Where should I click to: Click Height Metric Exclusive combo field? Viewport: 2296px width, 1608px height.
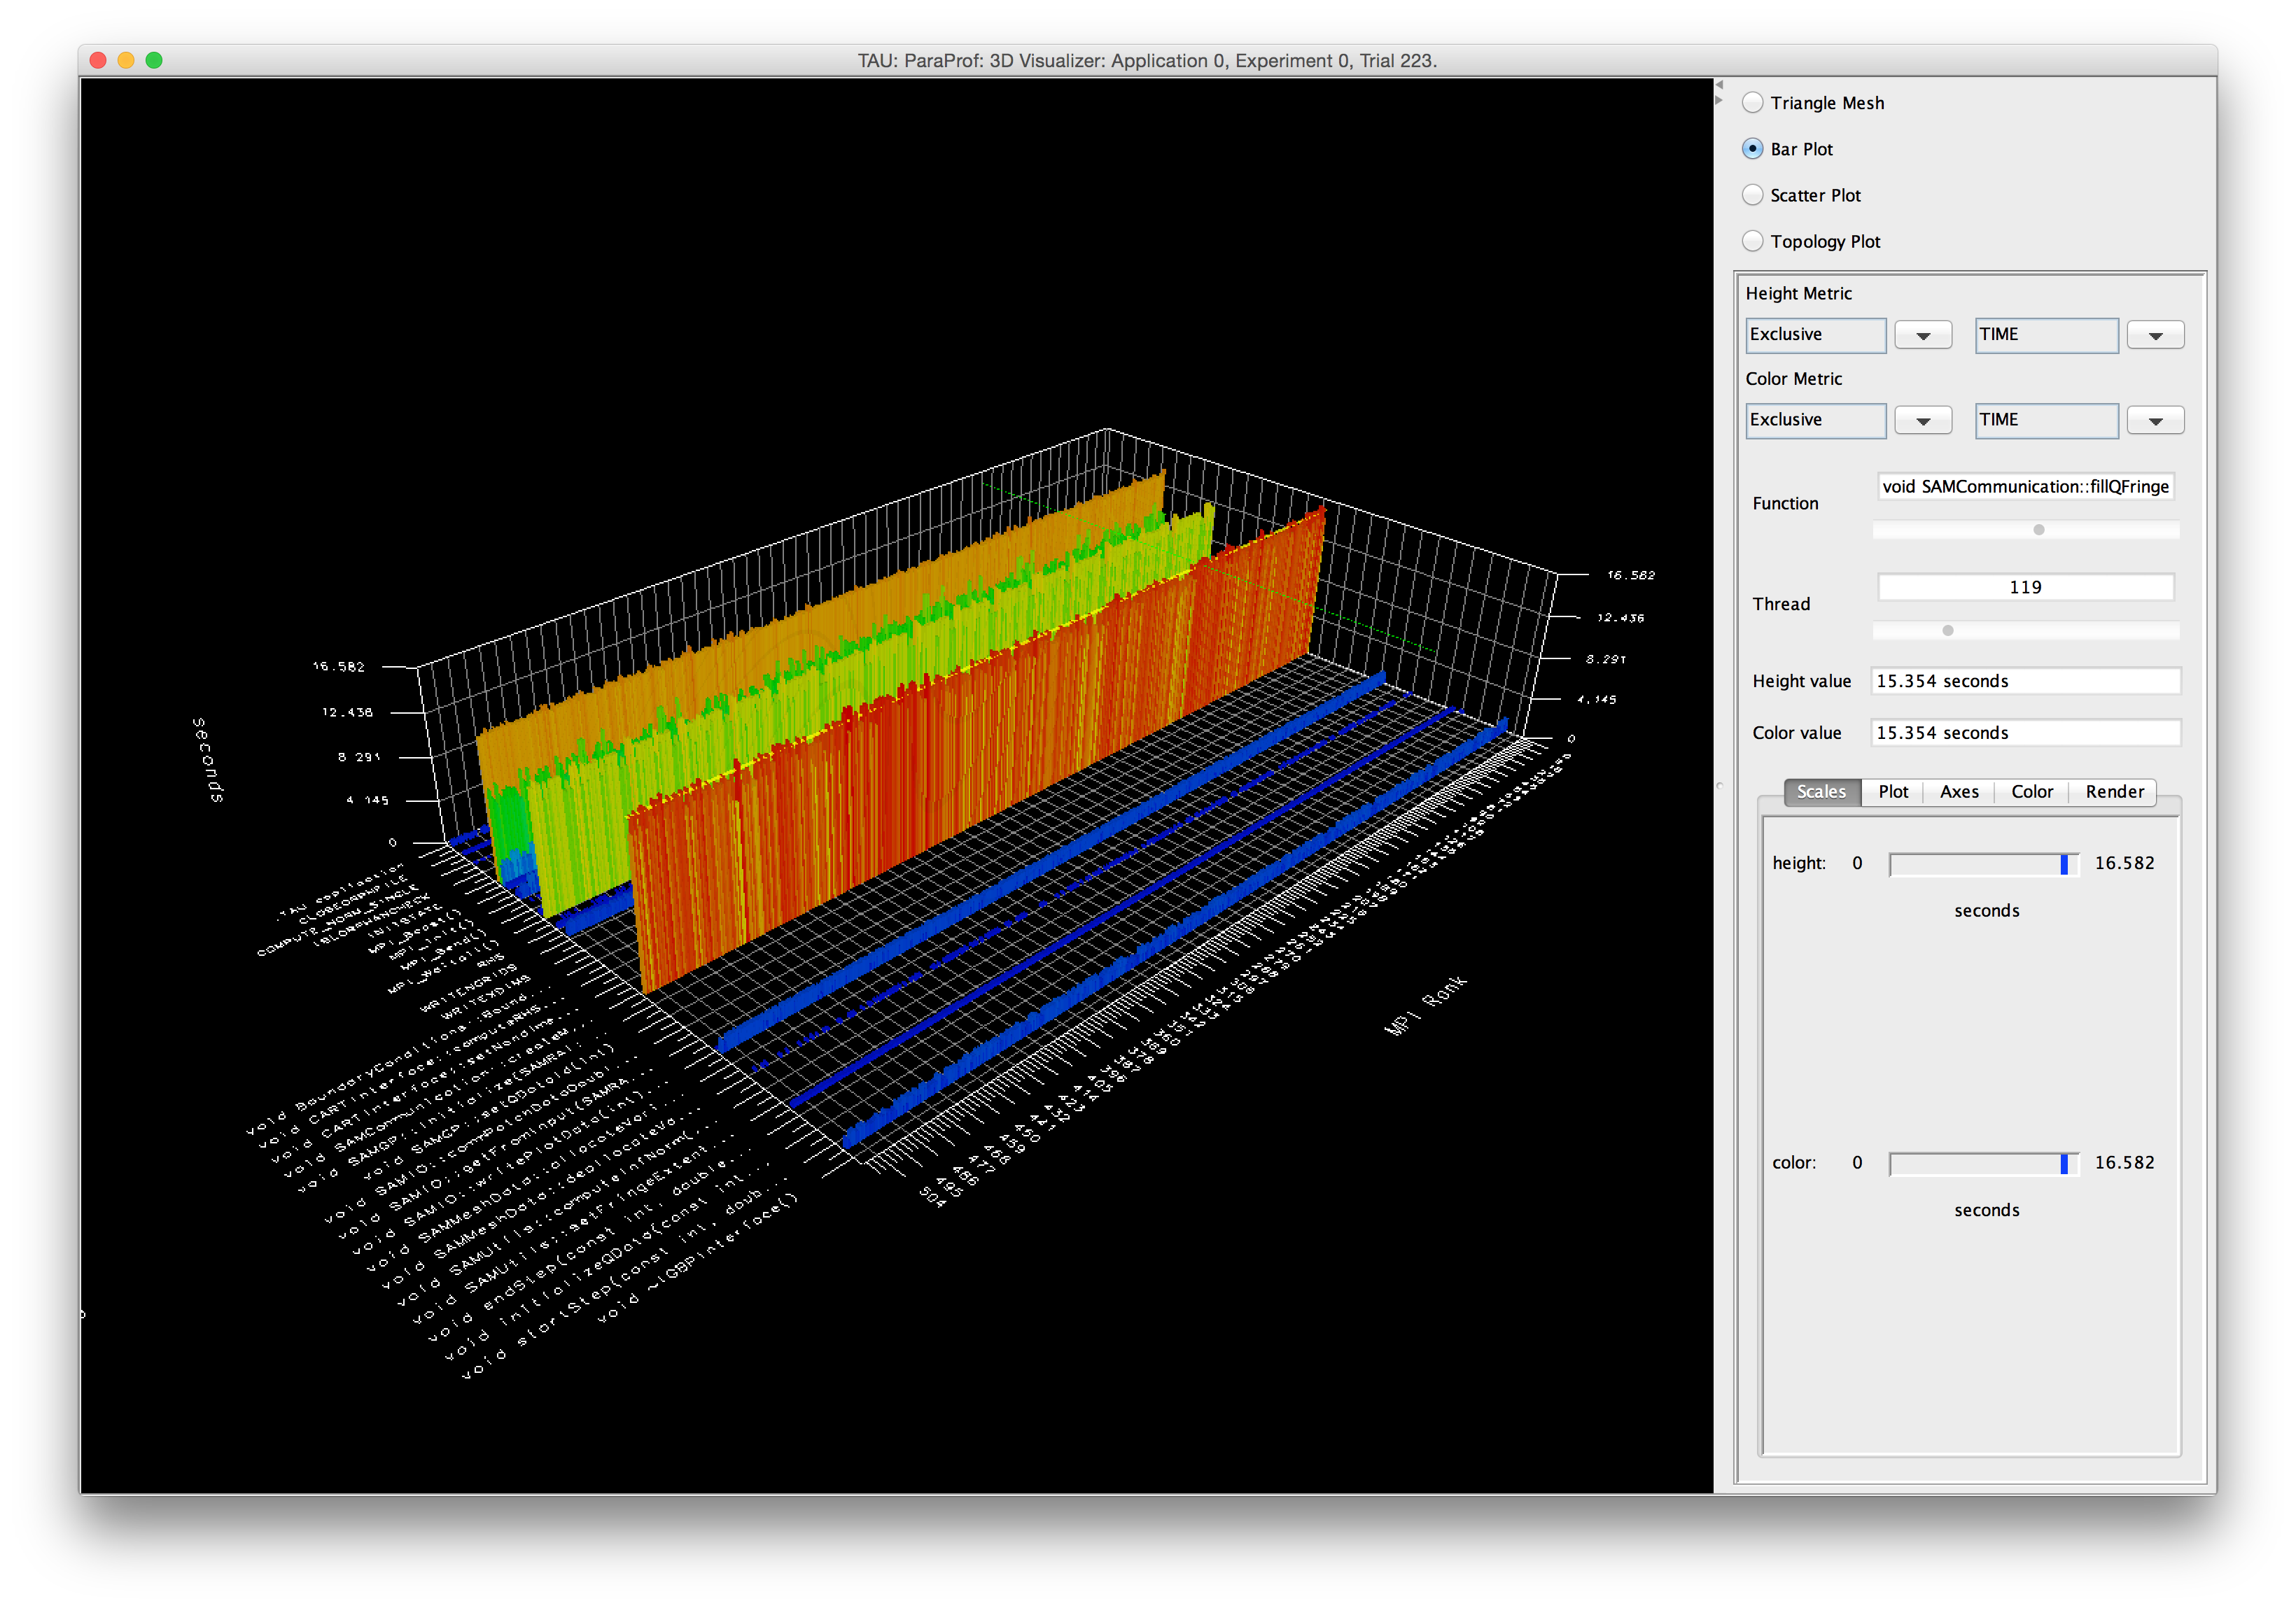pos(1816,334)
